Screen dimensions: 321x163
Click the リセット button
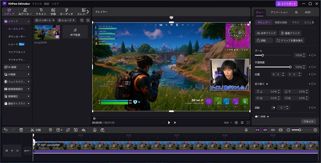pos(308,121)
